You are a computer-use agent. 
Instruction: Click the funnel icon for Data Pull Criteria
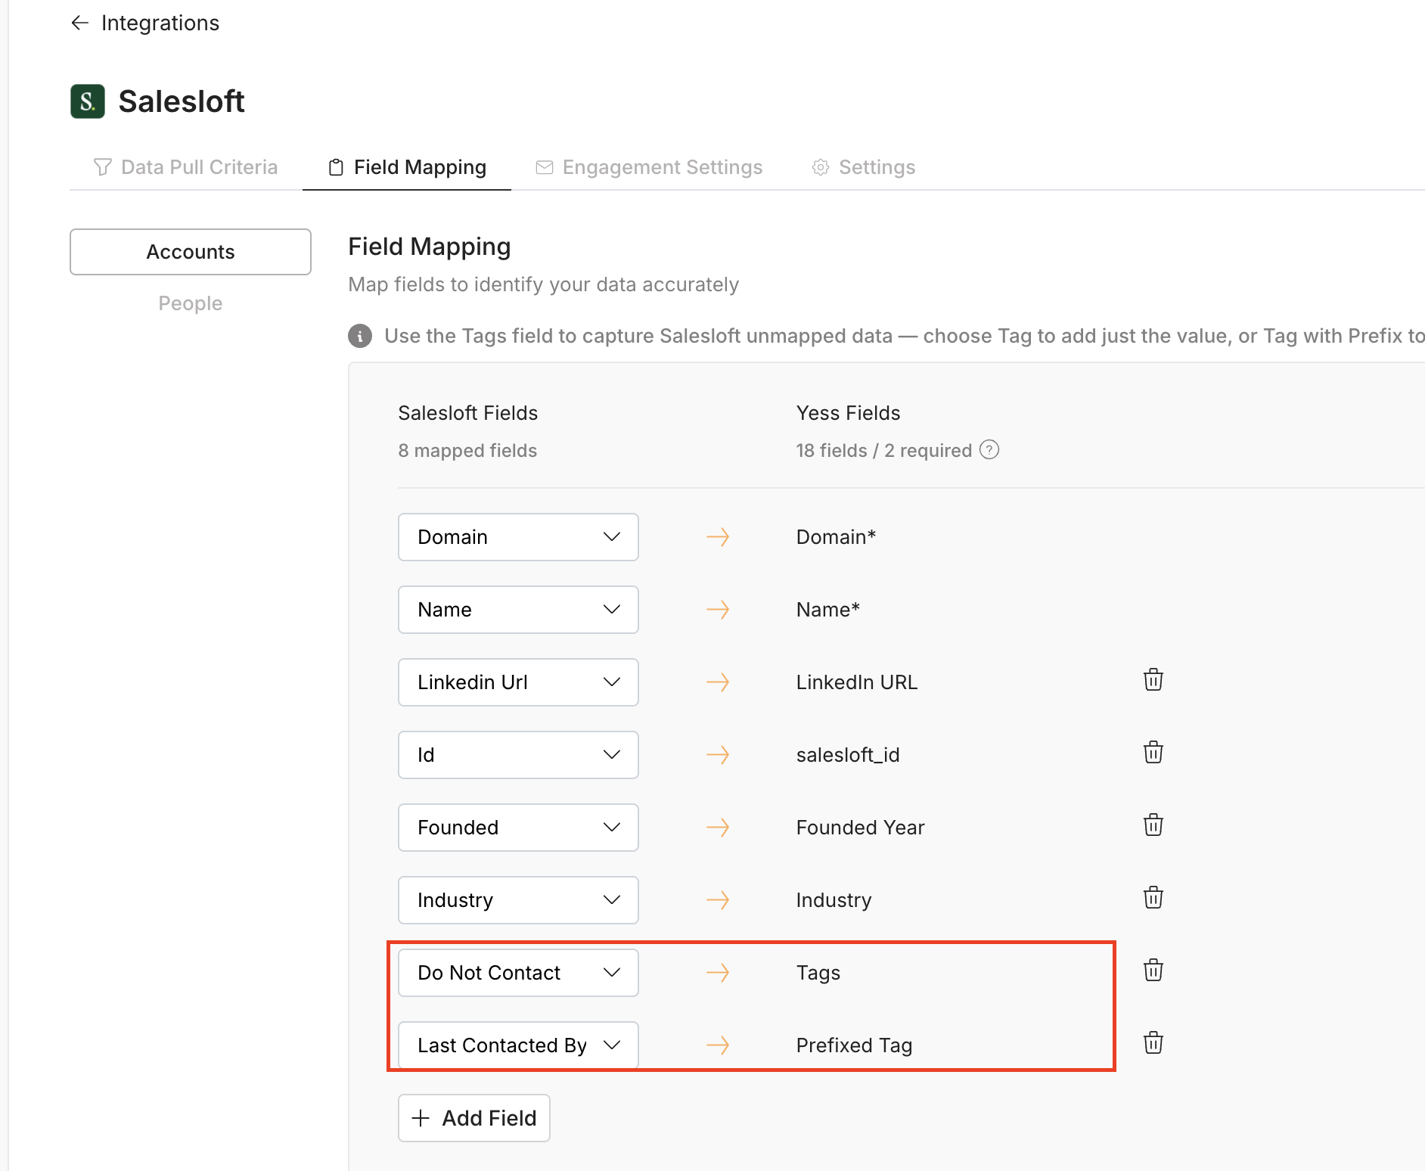click(102, 167)
